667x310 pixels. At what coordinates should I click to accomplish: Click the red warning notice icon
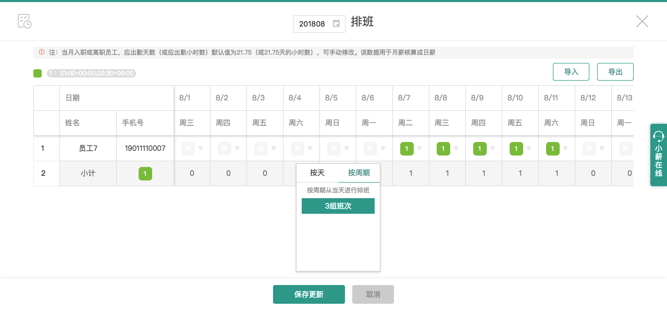[42, 53]
